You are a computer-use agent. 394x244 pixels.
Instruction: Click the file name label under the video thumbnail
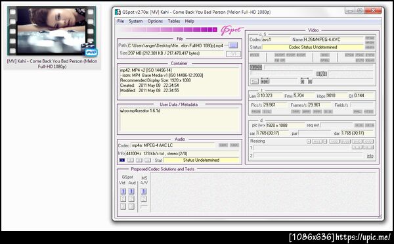[52, 64]
